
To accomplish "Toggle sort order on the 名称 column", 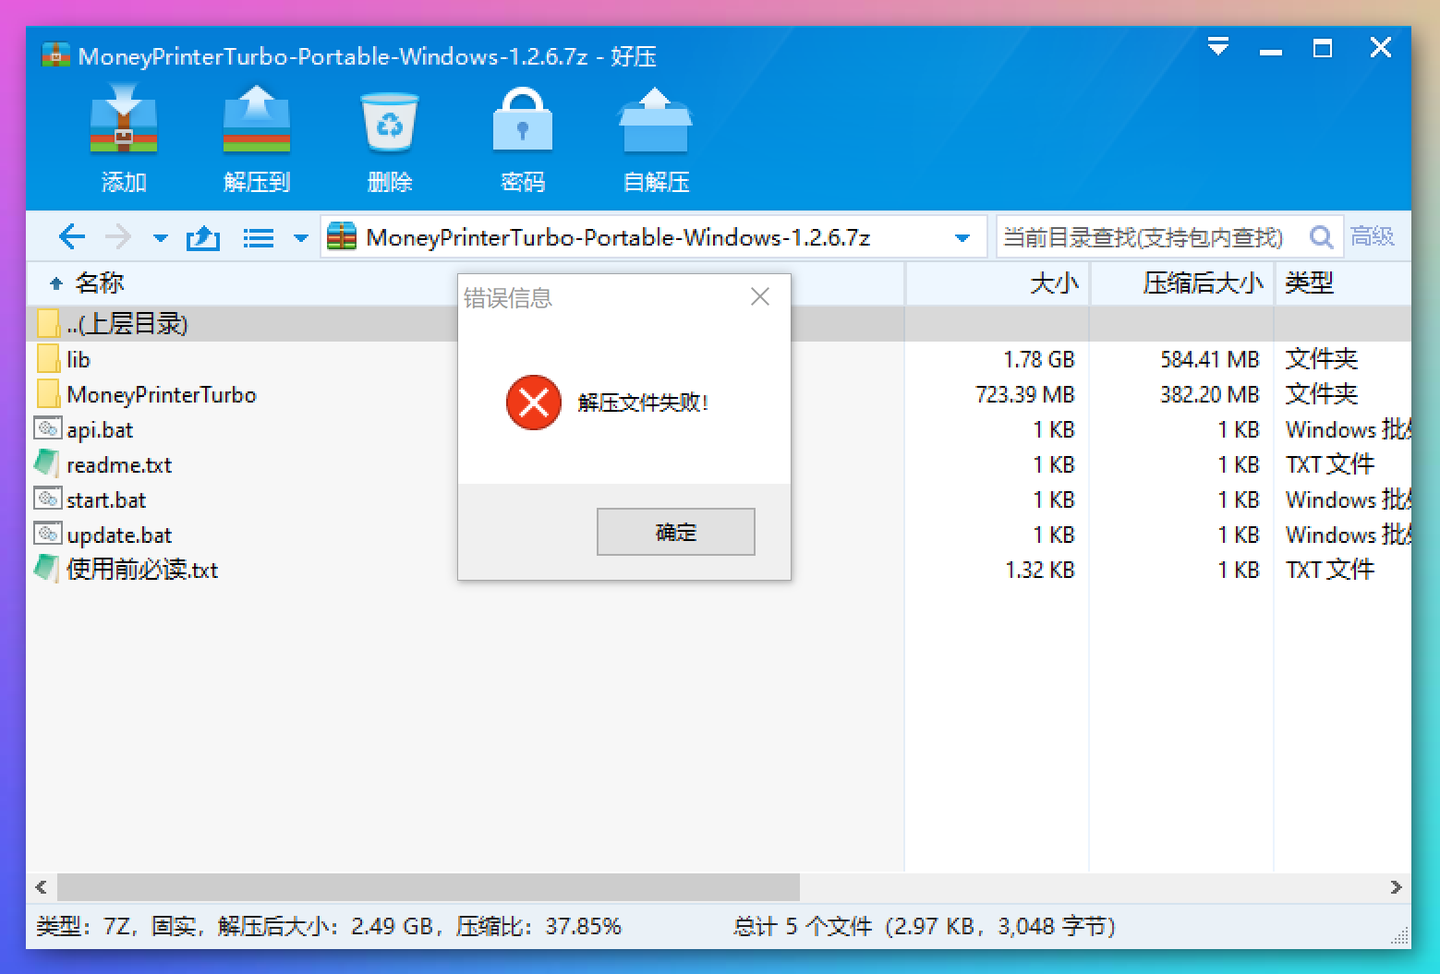I will click(x=101, y=283).
